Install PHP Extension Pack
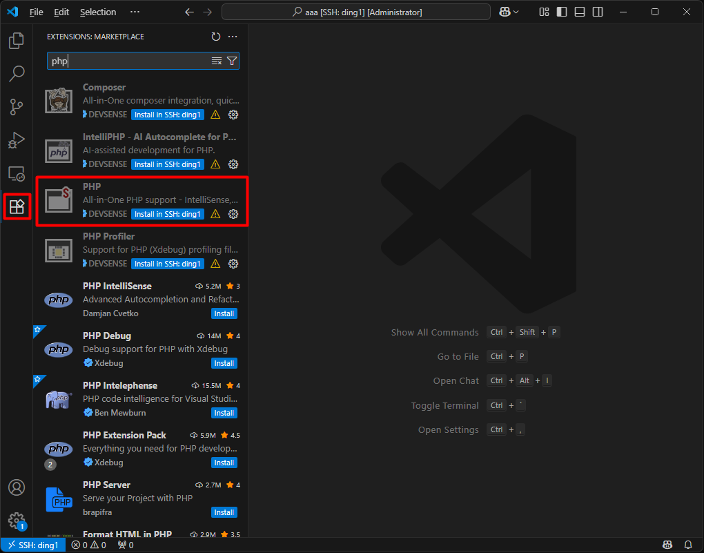704x553 pixels. 224,463
